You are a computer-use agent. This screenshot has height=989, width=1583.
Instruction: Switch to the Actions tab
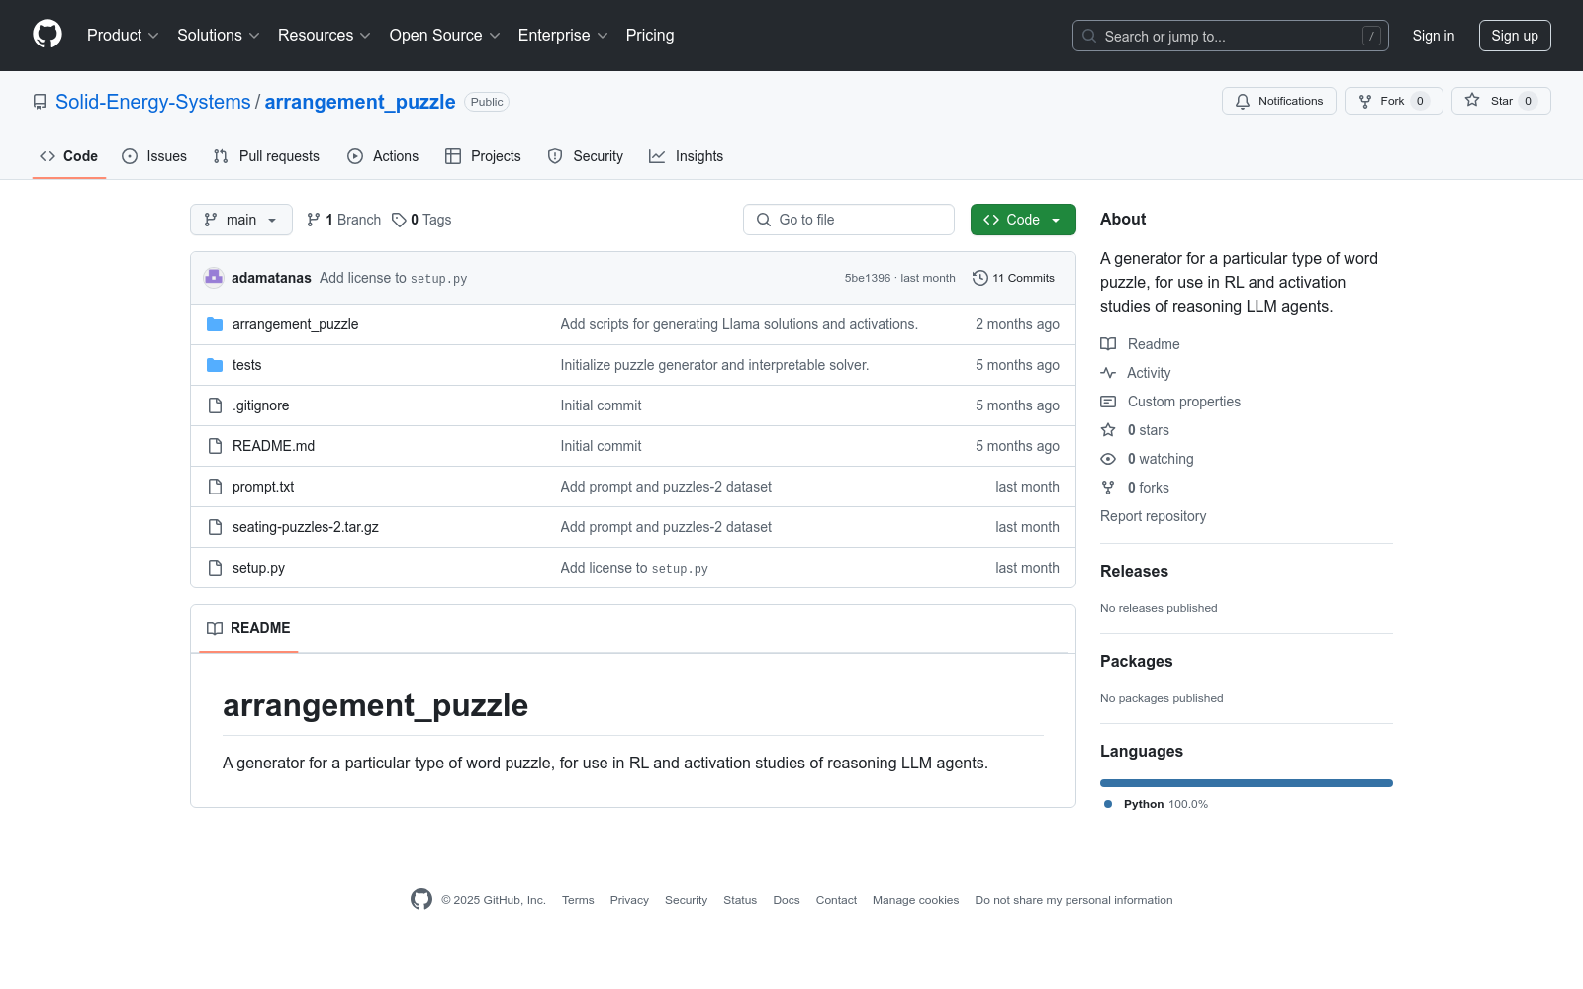click(x=383, y=156)
